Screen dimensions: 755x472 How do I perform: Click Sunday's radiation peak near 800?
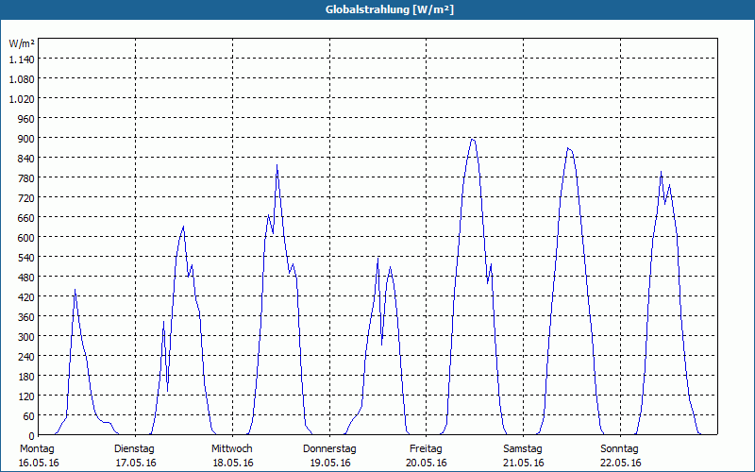[662, 172]
